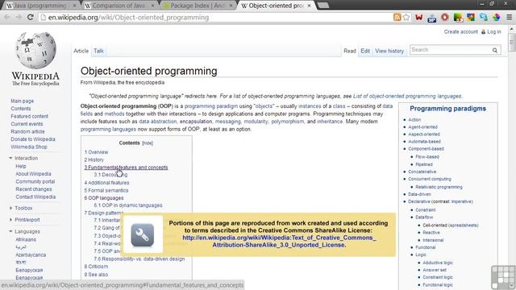
Task: Click the List of object-oriented programming languages link
Action: [407, 97]
